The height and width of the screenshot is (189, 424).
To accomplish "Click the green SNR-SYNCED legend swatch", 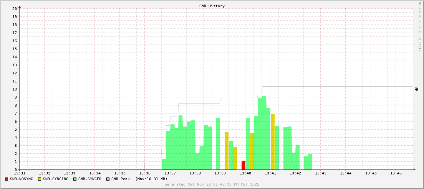I will point(75,179).
